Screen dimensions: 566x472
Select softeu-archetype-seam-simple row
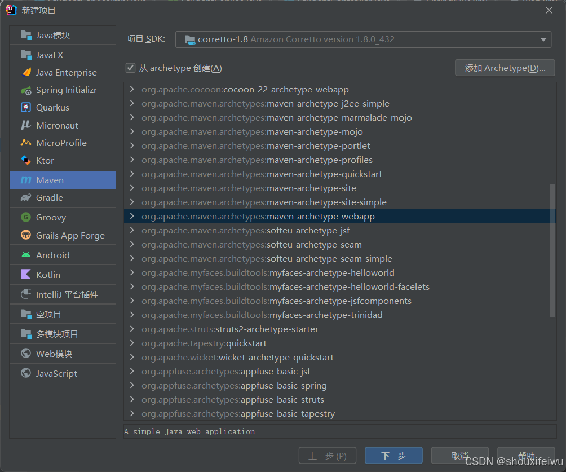pos(340,258)
